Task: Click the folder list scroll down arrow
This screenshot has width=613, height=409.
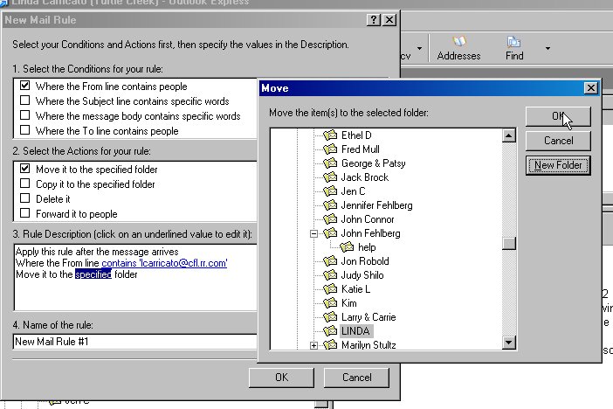Action: pyautogui.click(x=508, y=343)
